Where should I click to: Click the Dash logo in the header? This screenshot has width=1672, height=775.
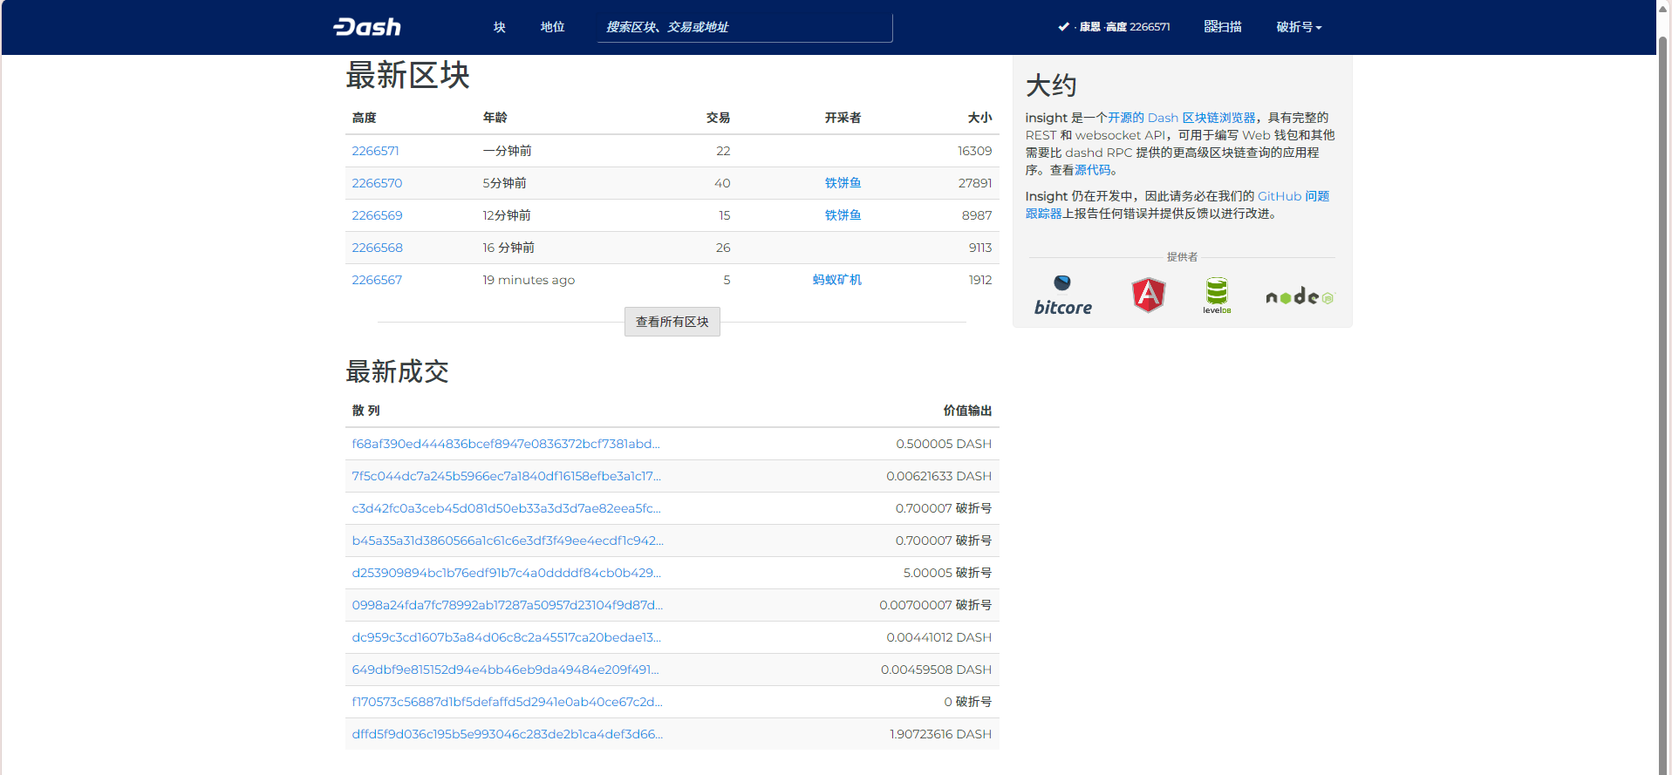pyautogui.click(x=367, y=27)
